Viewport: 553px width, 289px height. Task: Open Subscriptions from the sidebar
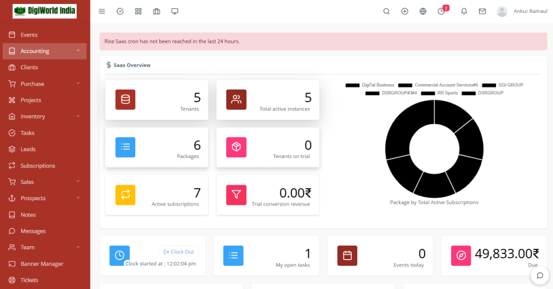coord(37,166)
